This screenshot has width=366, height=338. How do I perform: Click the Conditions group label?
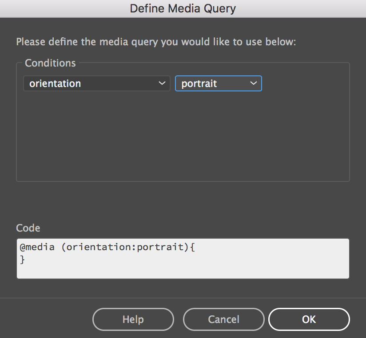click(50, 63)
